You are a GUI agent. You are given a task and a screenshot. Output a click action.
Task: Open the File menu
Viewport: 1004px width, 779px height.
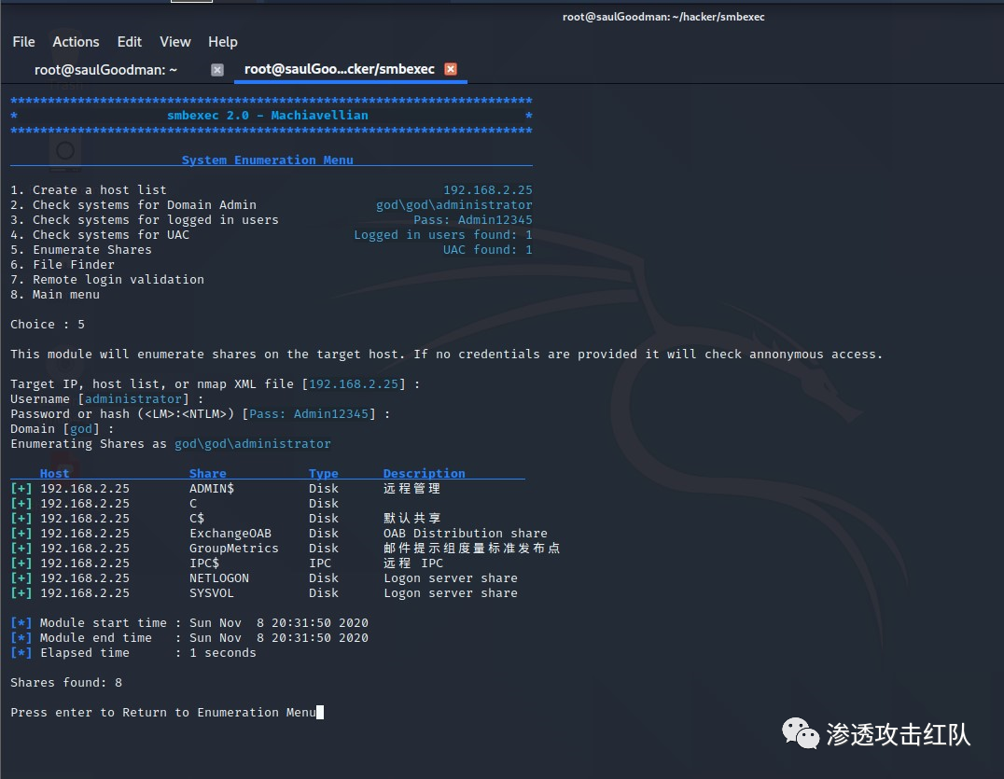click(x=23, y=42)
